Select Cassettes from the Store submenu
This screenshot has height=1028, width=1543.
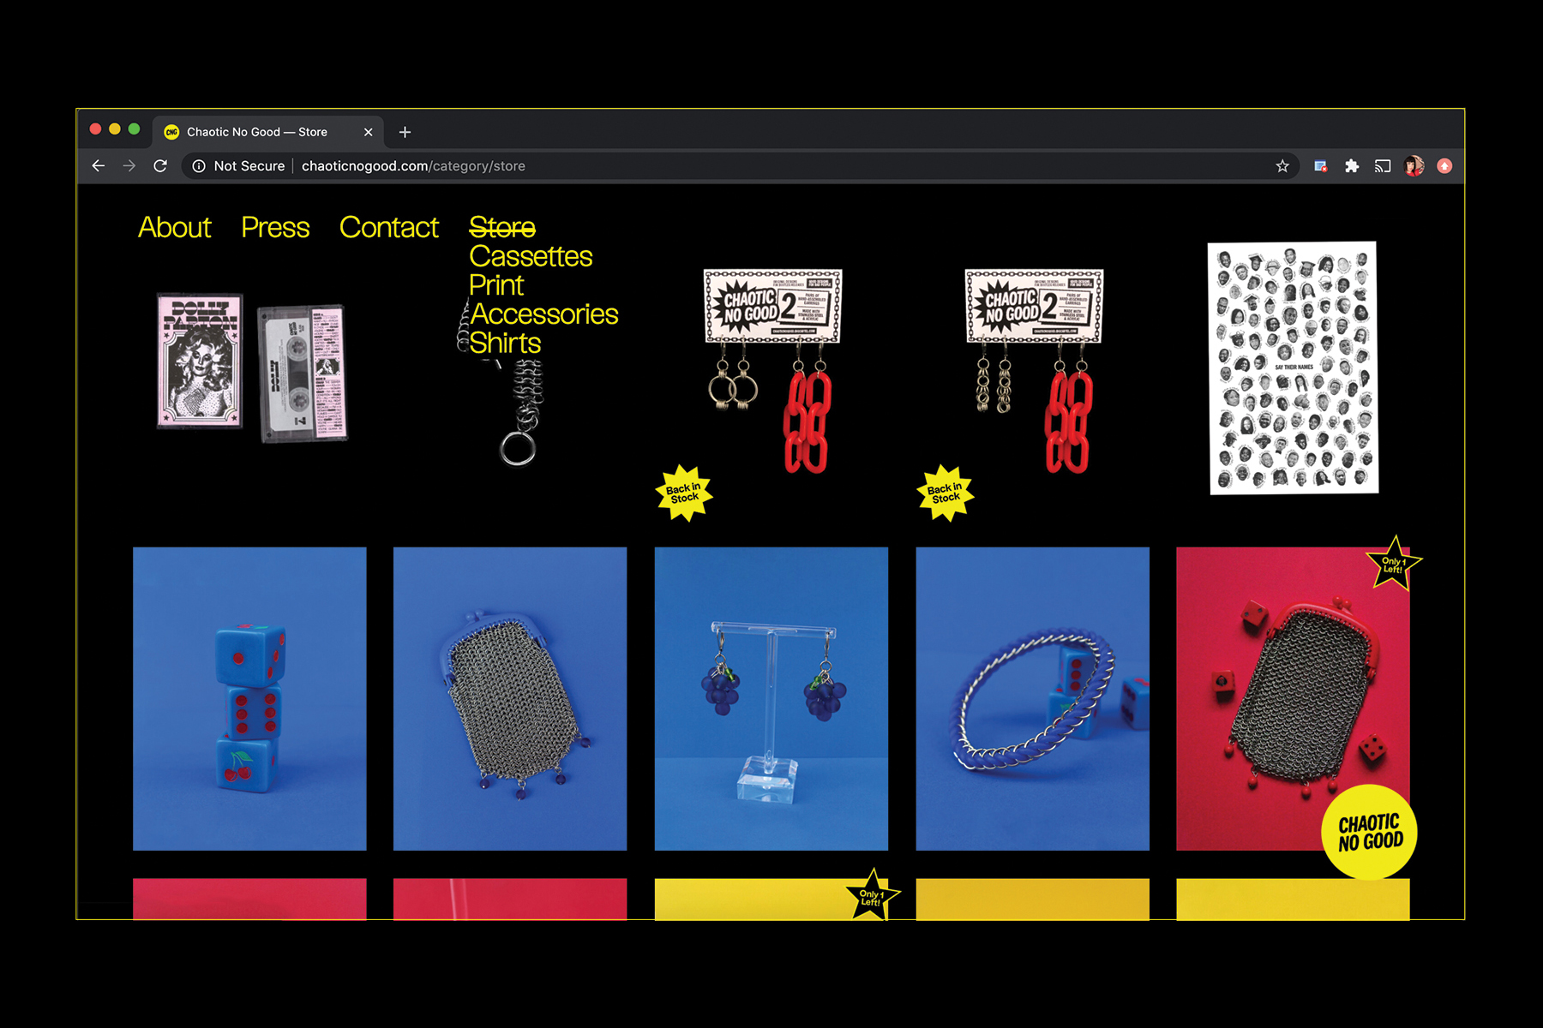pos(531,257)
